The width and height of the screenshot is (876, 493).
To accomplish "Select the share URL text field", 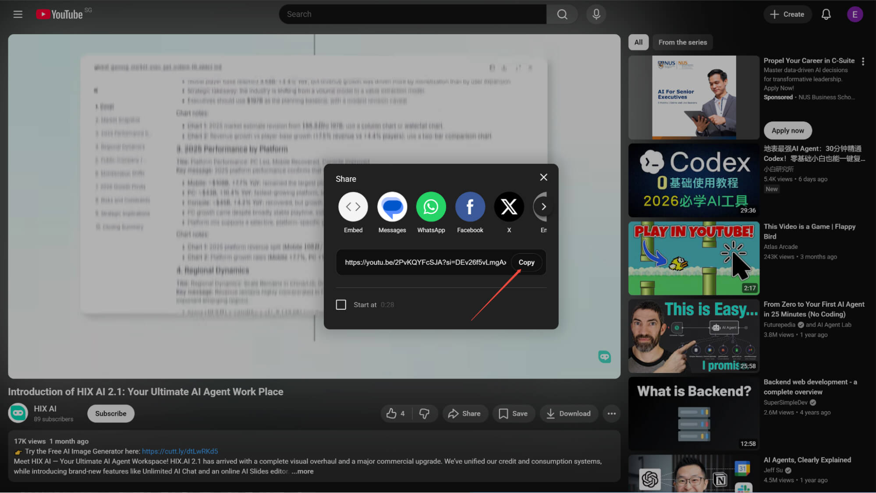I will click(x=425, y=262).
